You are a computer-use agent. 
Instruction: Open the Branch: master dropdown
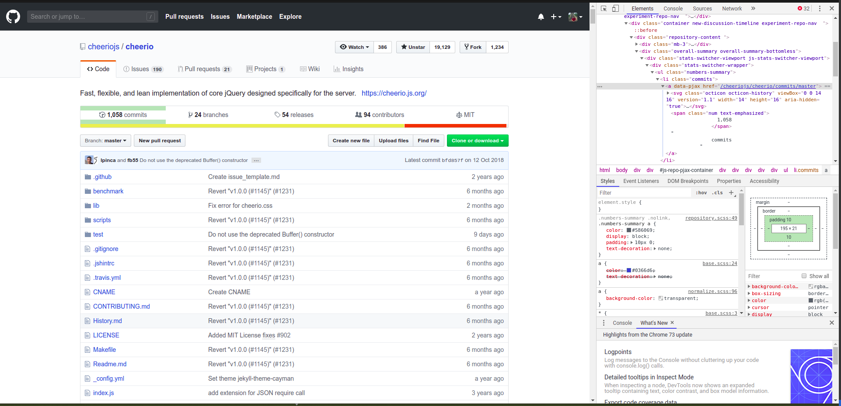[105, 141]
